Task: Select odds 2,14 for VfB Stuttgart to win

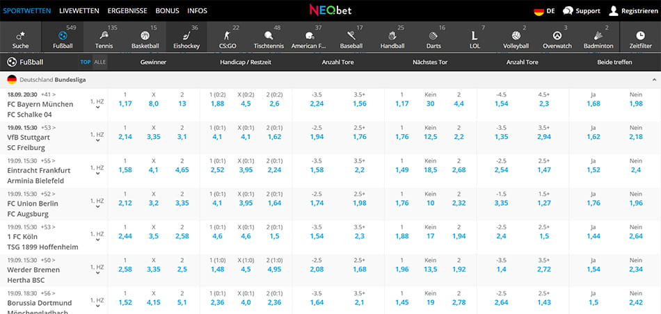Action: coord(125,137)
